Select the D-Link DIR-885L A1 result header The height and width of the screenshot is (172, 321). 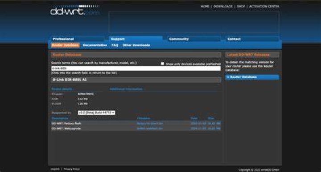point(136,80)
